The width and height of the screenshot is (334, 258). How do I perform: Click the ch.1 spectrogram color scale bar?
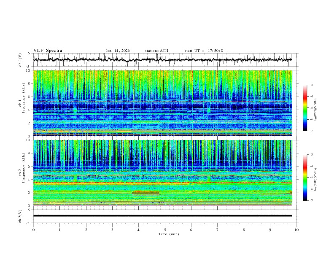(x=305, y=108)
